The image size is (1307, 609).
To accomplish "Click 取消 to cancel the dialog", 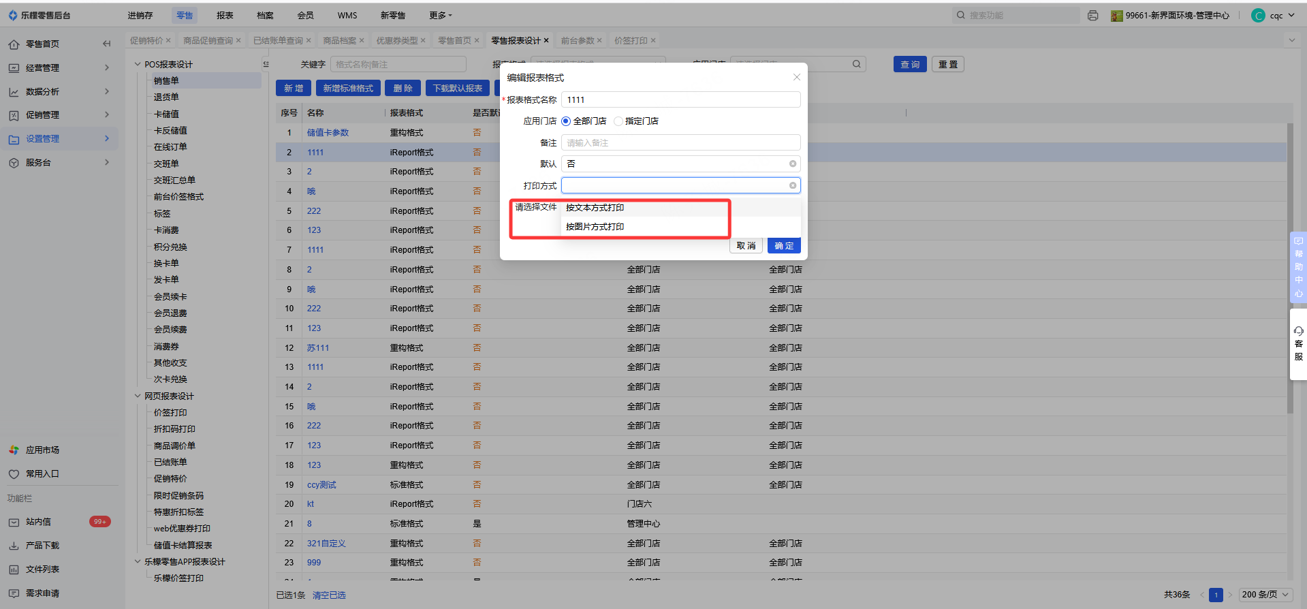I will click(x=746, y=246).
